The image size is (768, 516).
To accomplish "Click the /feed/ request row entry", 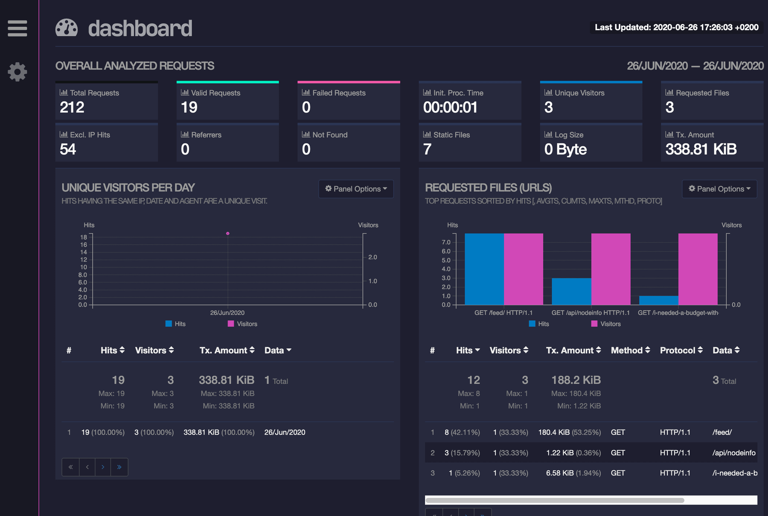I will click(722, 432).
